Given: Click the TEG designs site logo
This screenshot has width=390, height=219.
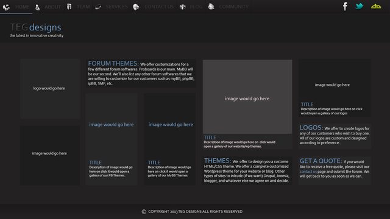Looking at the screenshot, I should (x=35, y=27).
